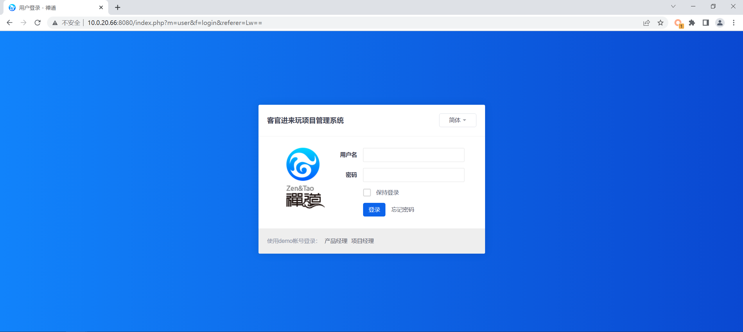Log in as demo 项目经理
The width and height of the screenshot is (743, 332).
pos(362,241)
